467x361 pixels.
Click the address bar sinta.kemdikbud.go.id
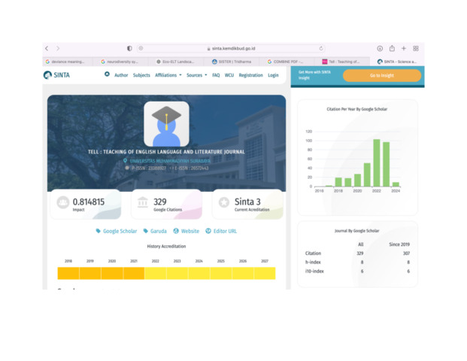tap(231, 48)
